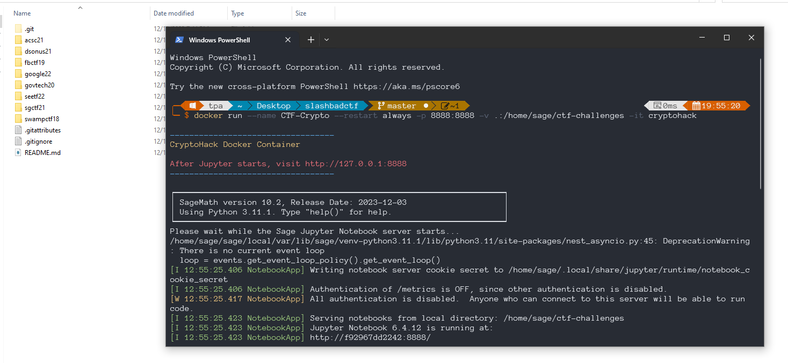Click the acsc21 folder icon

coord(19,40)
